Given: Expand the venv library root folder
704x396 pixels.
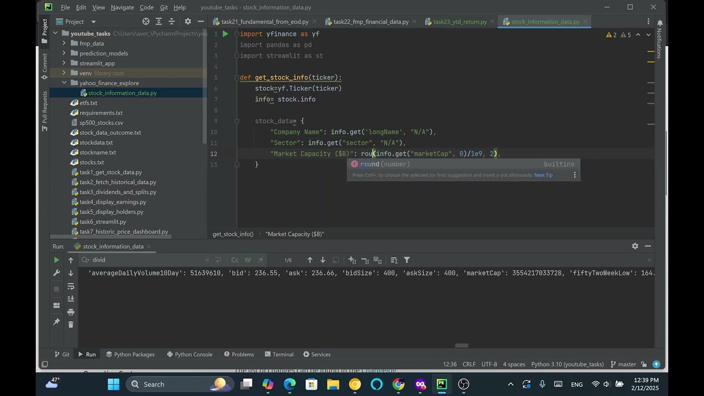Looking at the screenshot, I should (x=64, y=73).
